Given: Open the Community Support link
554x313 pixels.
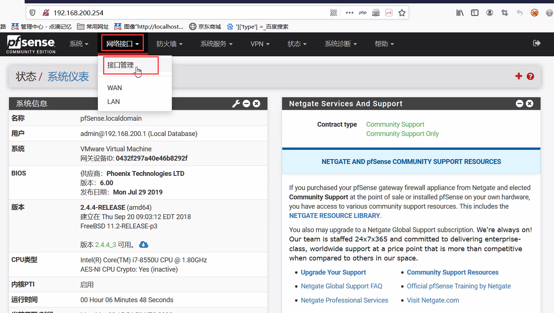Looking at the screenshot, I should (x=395, y=124).
